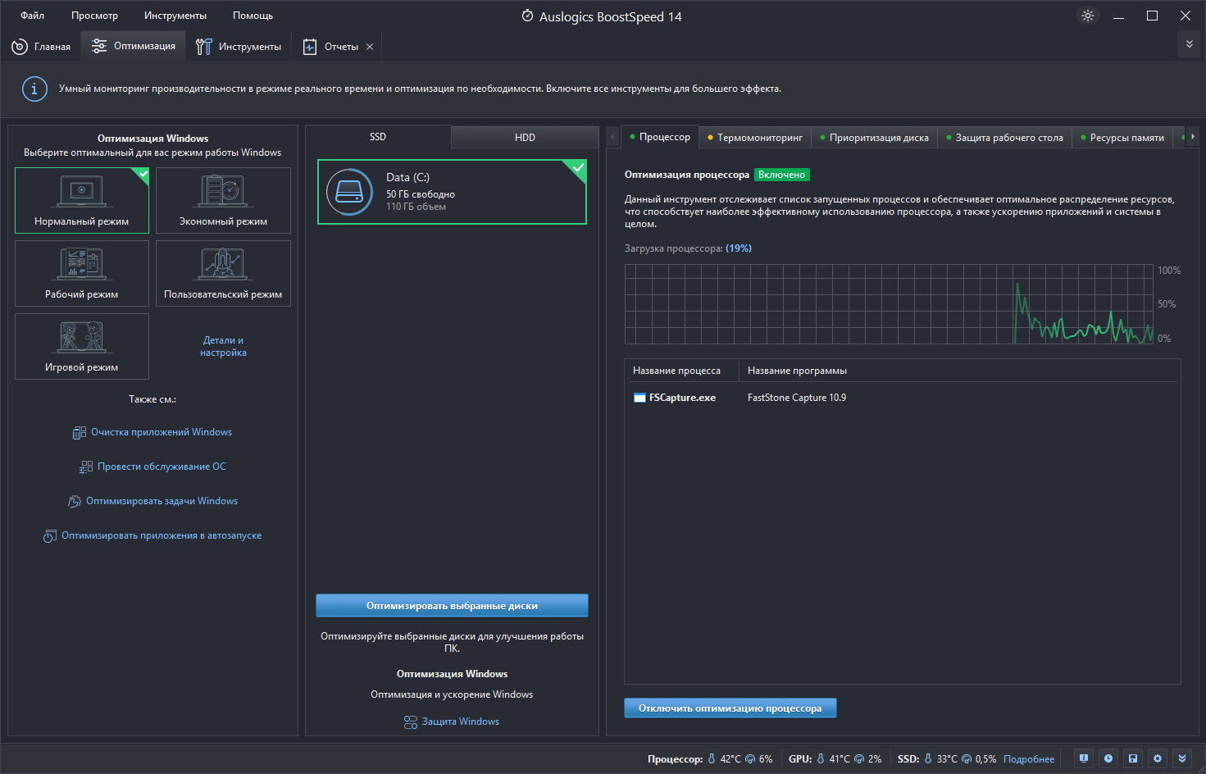Click the processor thermometer icon in the status bar
The image size is (1206, 774).
(712, 758)
